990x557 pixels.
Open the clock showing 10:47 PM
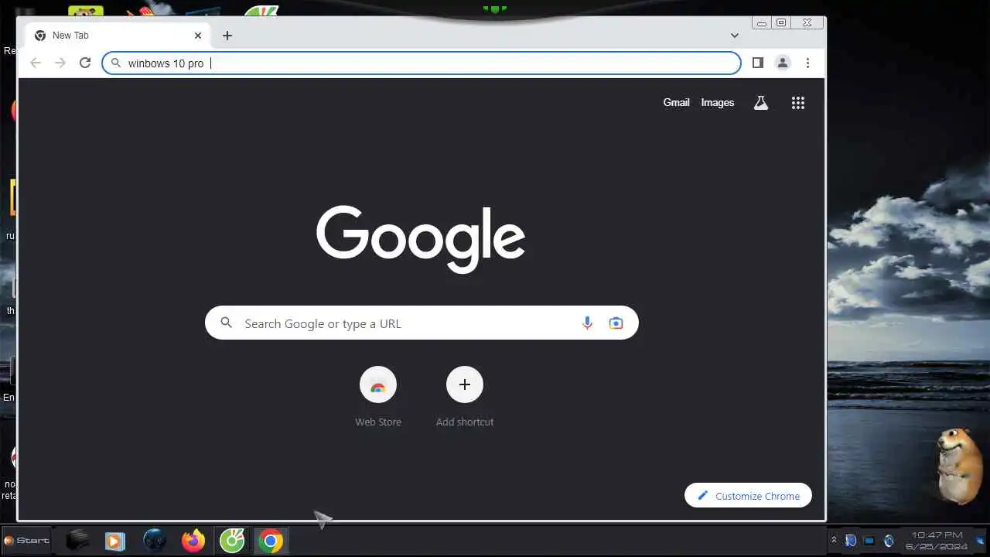tap(937, 540)
